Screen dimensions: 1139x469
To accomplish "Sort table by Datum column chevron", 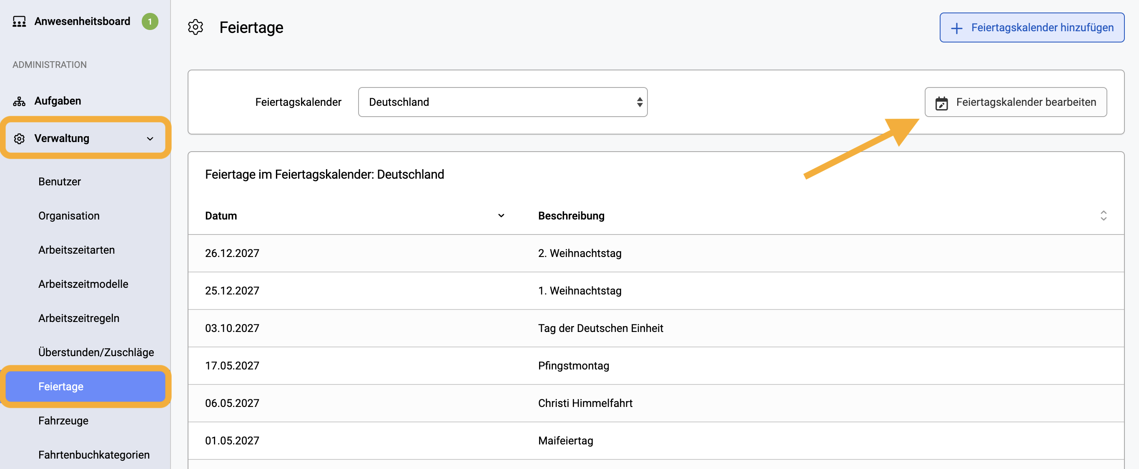I will (501, 216).
